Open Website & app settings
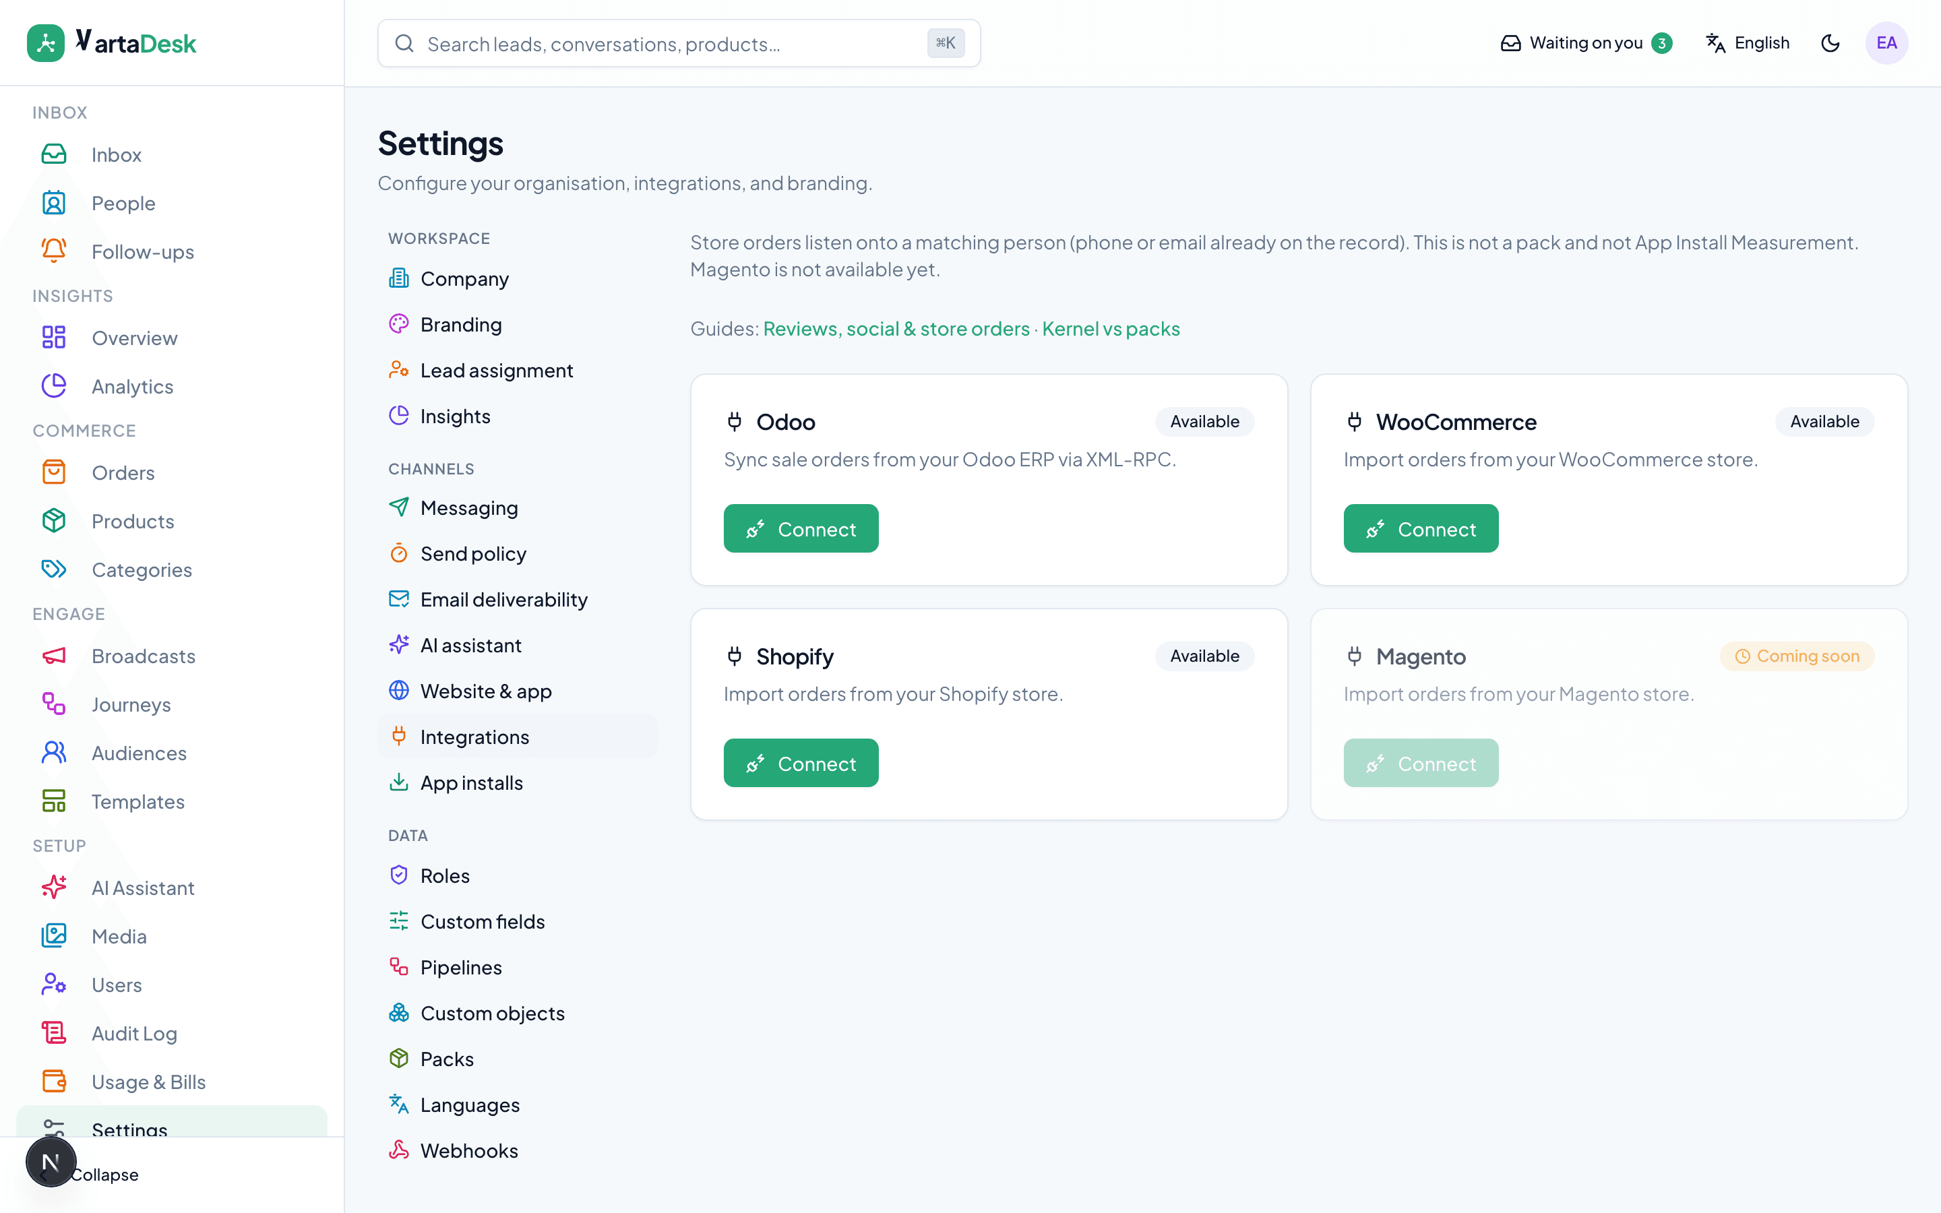1941x1213 pixels. pyautogui.click(x=518, y=691)
